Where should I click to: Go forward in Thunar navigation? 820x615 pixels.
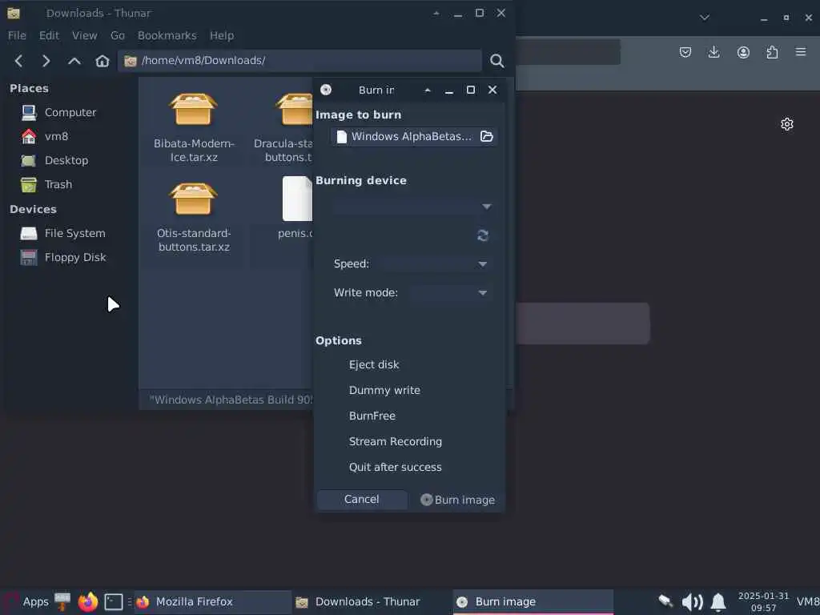[x=46, y=61]
